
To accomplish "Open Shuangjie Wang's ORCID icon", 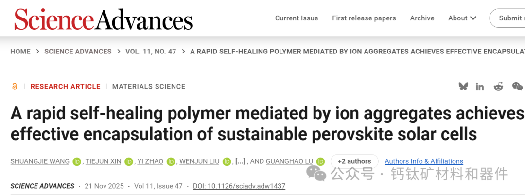I will (77, 161).
